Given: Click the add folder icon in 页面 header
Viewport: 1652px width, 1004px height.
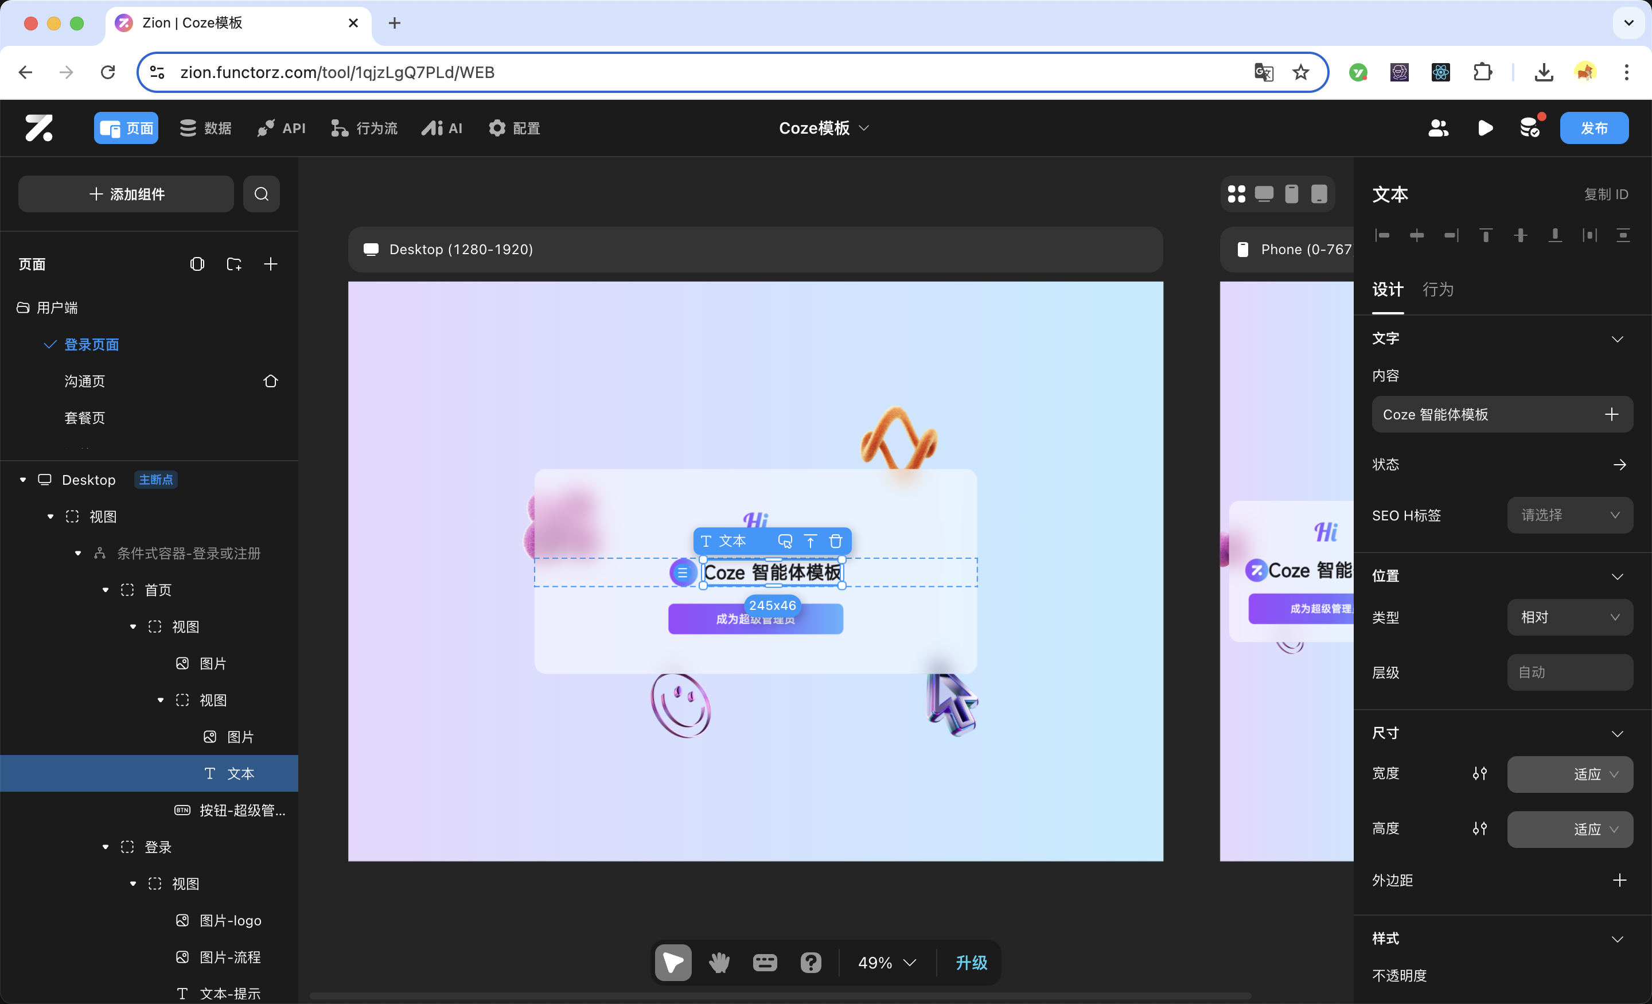Looking at the screenshot, I should pyautogui.click(x=234, y=264).
